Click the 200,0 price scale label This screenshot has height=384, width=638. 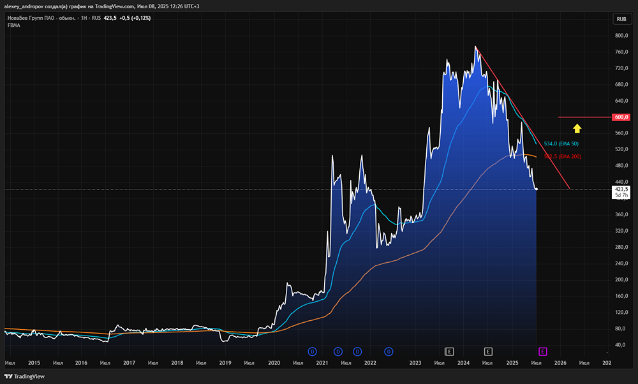coord(621,279)
